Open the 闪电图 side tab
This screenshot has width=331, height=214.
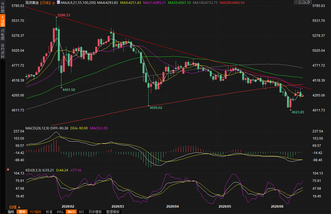click(2, 34)
